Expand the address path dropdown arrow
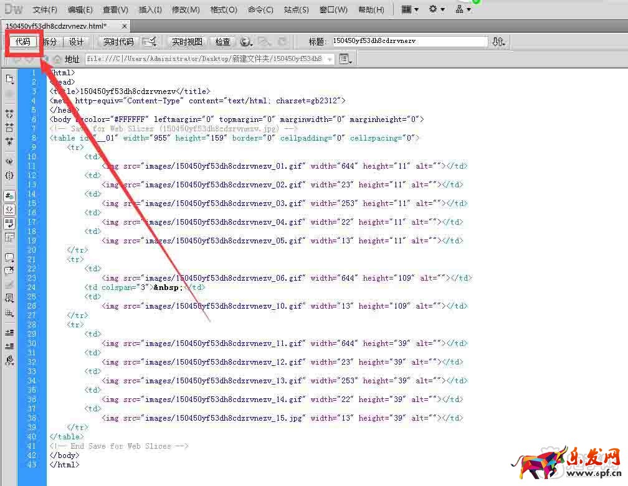Image resolution: width=628 pixels, height=486 pixels. (x=330, y=59)
